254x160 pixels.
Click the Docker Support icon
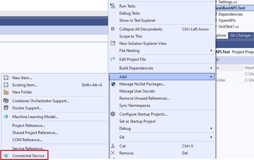[x=6, y=108]
